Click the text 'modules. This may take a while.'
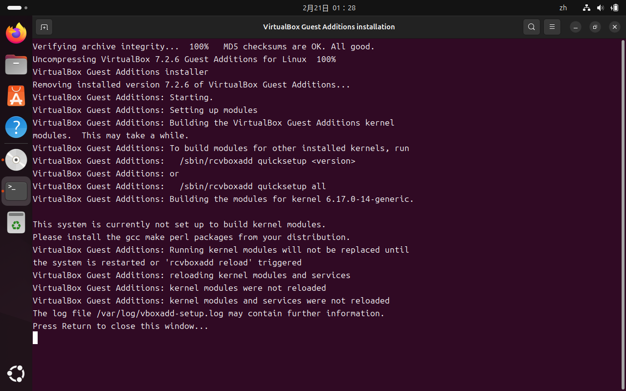 [x=111, y=136]
